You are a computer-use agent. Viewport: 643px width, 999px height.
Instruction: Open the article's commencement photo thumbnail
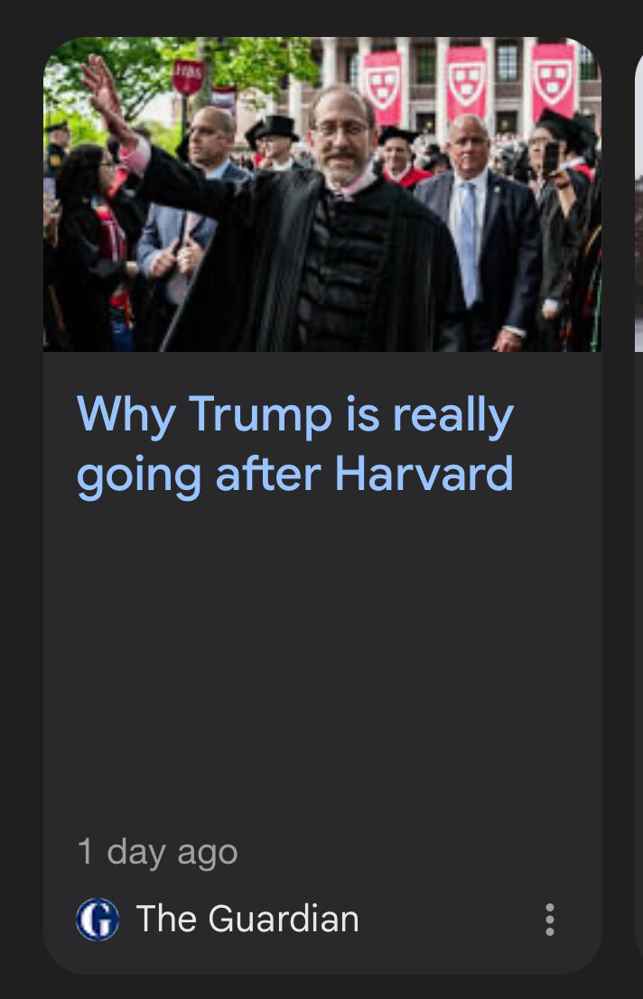pyautogui.click(x=322, y=194)
